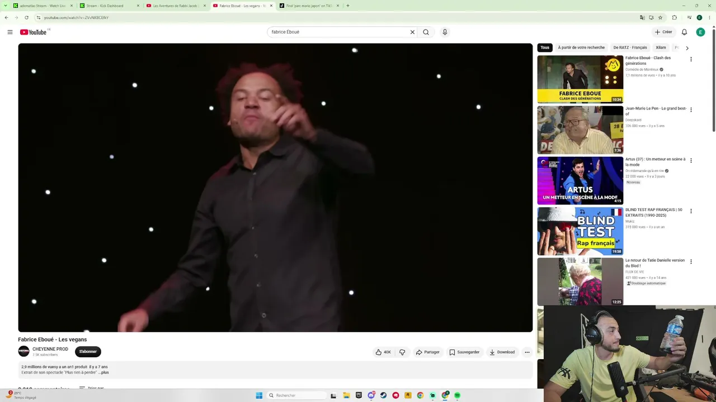716x402 pixels.
Task: Select the Tous filter chip
Action: point(545,47)
